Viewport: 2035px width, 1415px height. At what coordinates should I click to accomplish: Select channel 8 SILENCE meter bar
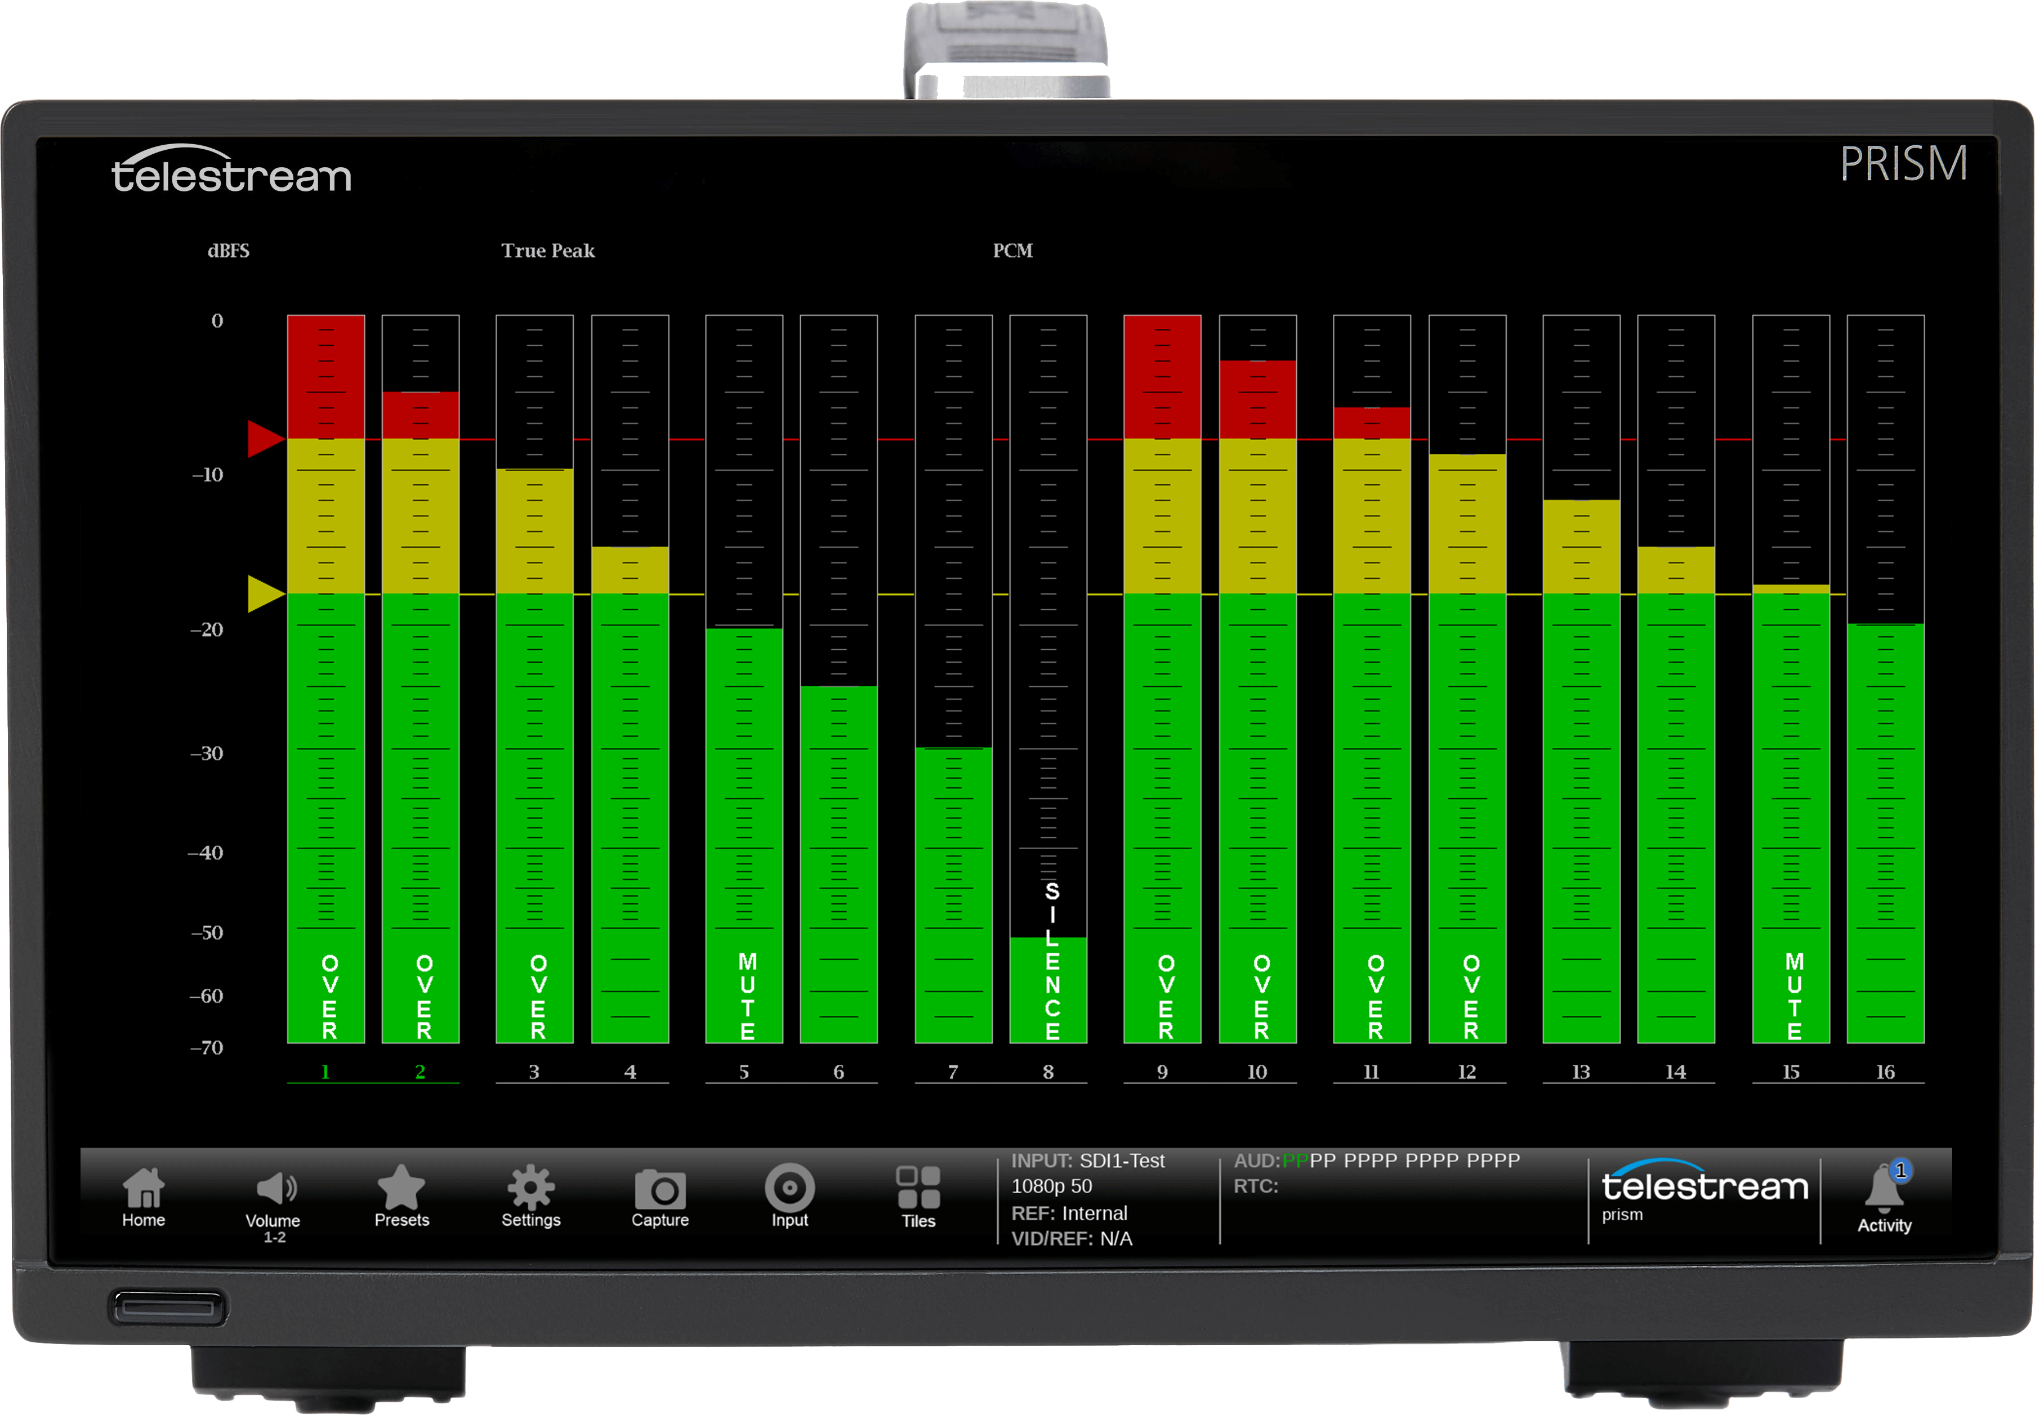(x=1048, y=679)
